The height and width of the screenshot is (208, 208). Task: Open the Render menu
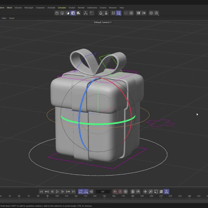pyautogui.click(x=81, y=8)
